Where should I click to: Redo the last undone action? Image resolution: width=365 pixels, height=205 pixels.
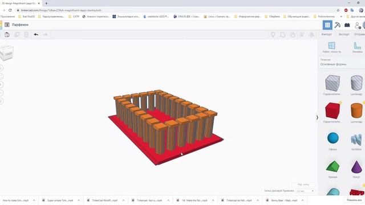click(46, 35)
